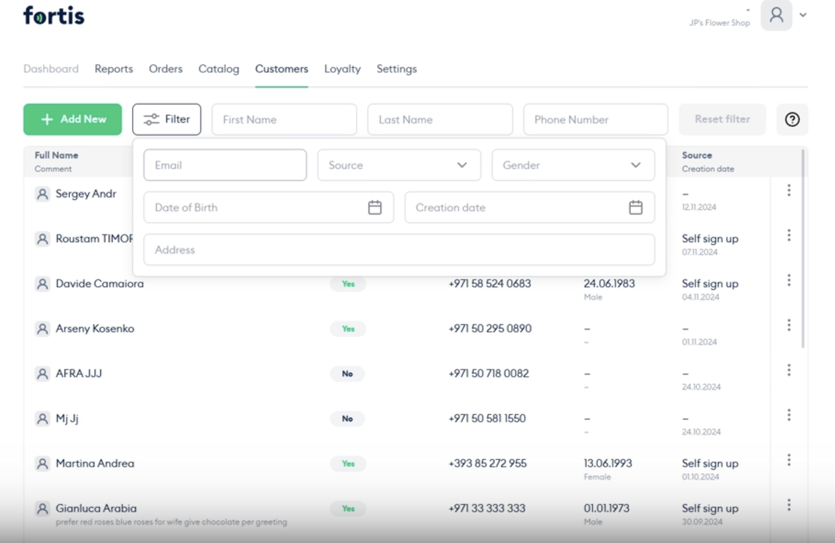Image resolution: width=835 pixels, height=543 pixels.
Task: Switch to the Loyalty tab
Action: (342, 69)
